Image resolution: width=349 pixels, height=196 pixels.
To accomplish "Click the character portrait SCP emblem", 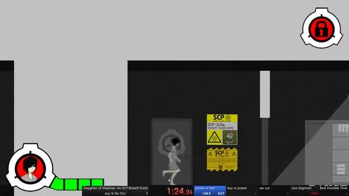I will pyautogui.click(x=31, y=167).
